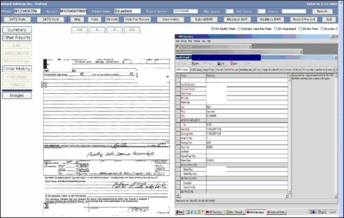Click the data grid horizontal scrollbar right arrow
The width and height of the screenshot is (344, 218).
point(286,196)
